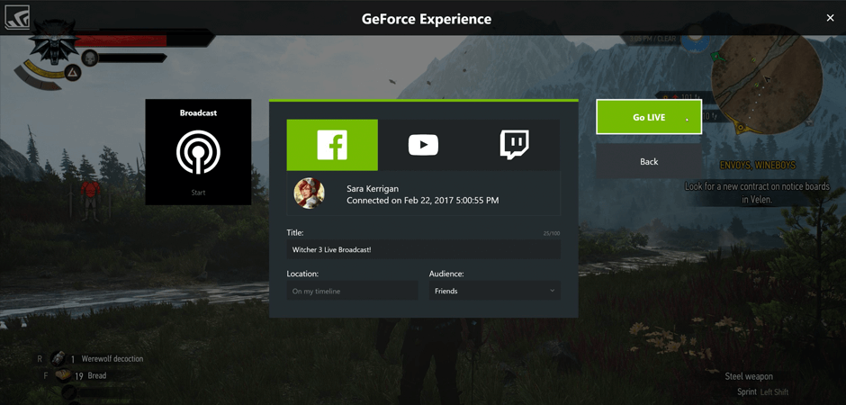The image size is (846, 405).
Task: Switch to the YouTube broadcast tab
Action: click(423, 145)
